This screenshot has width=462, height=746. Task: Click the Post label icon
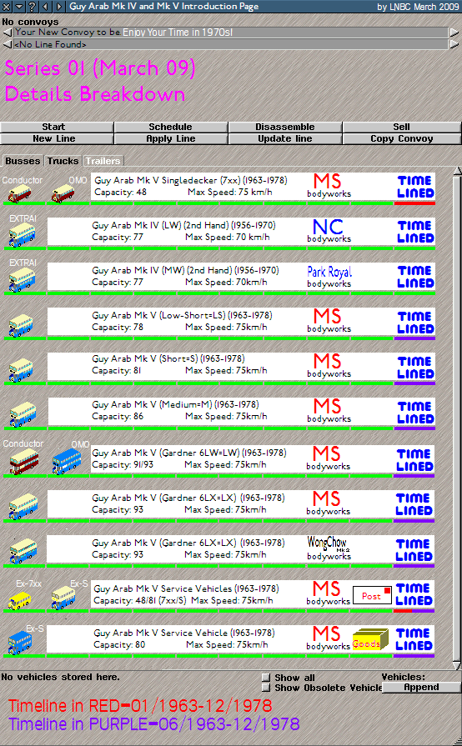click(372, 595)
